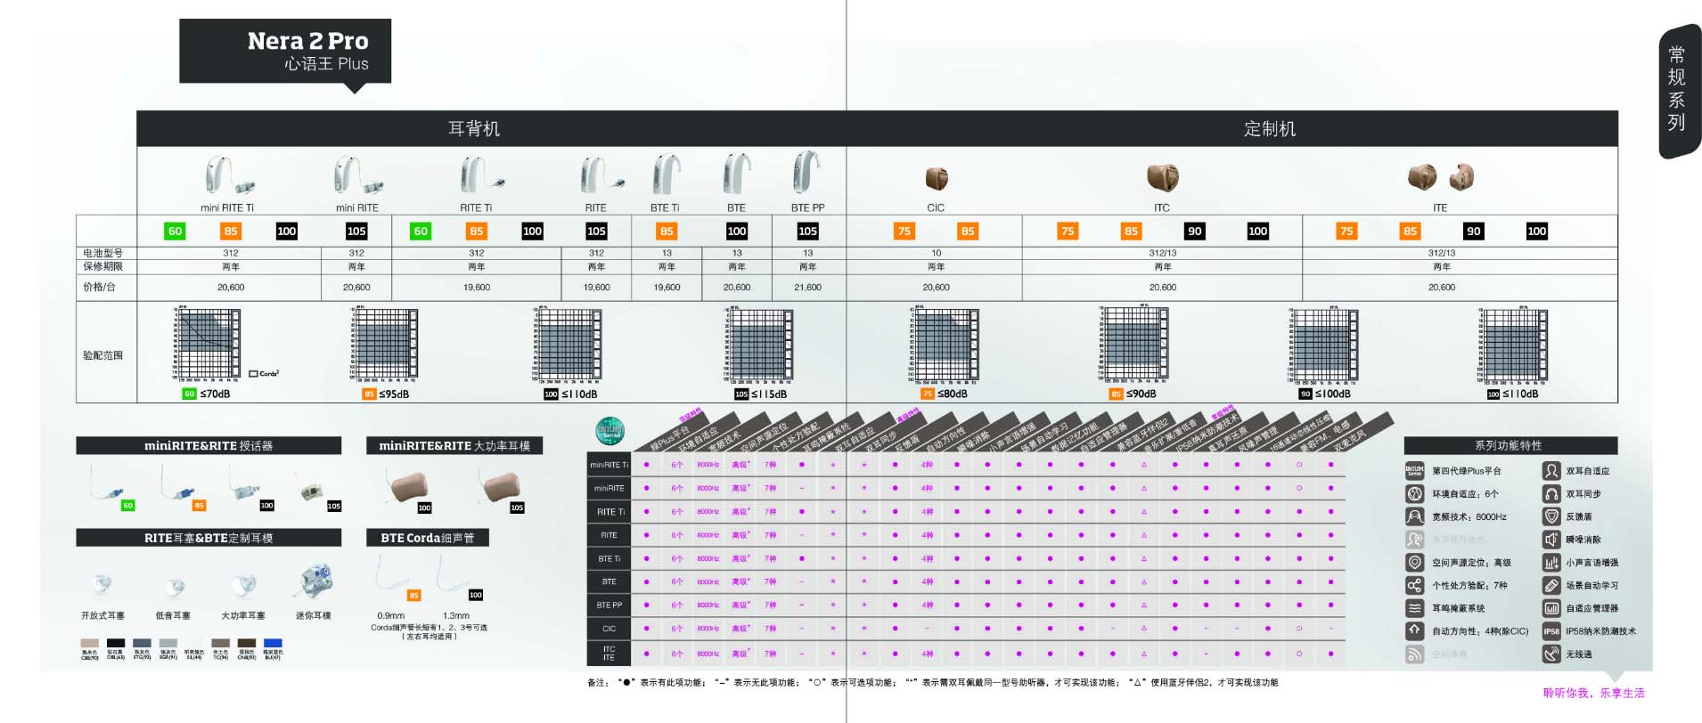Click the 场景自动学习 pencil icon
1702x723 pixels.
[x=1551, y=585]
